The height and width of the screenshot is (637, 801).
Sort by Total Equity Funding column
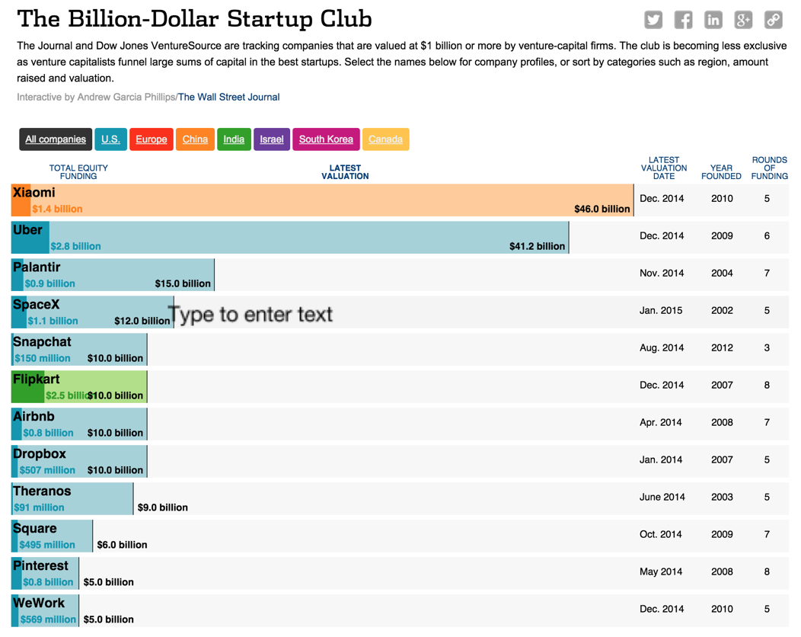coord(78,172)
